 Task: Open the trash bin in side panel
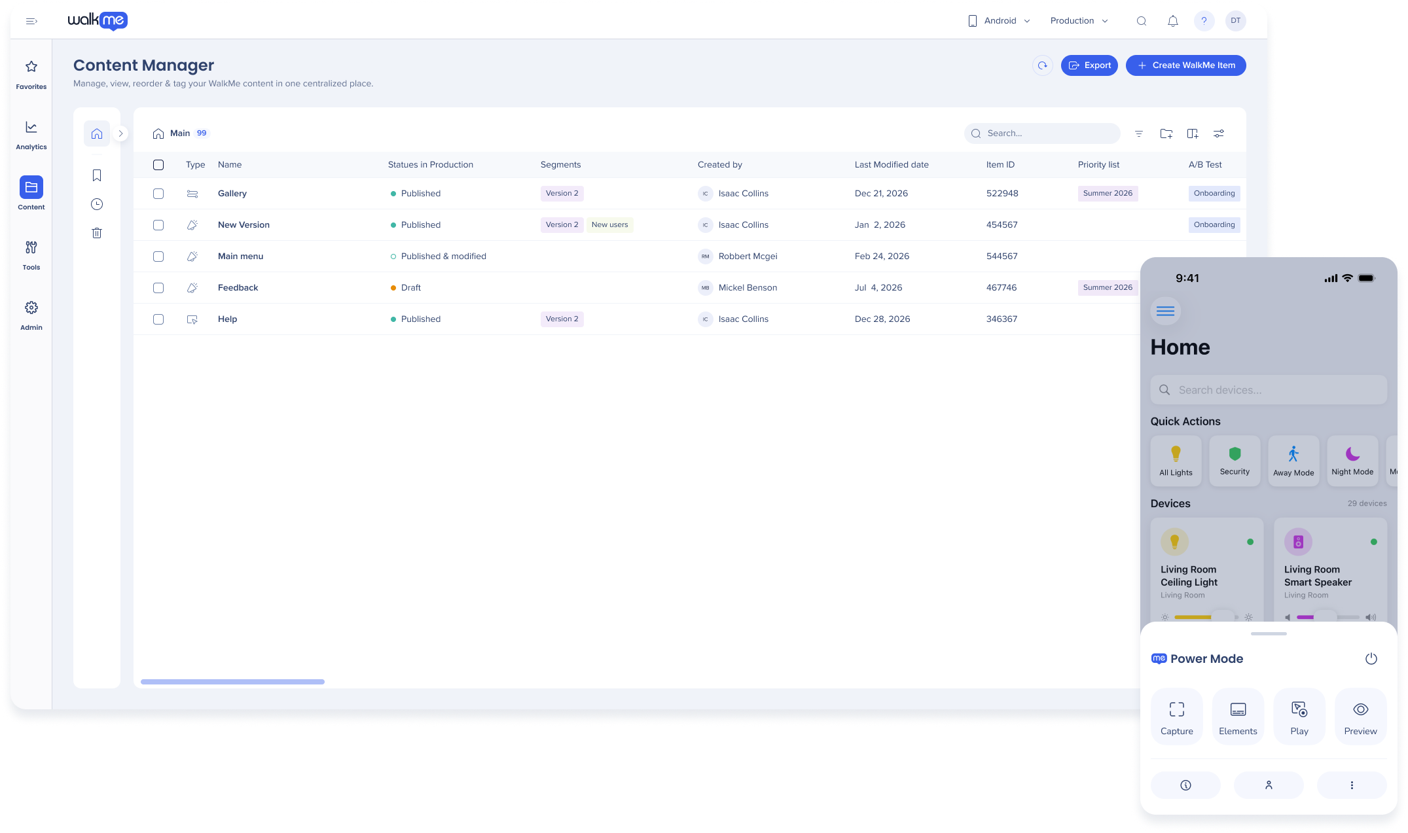[97, 233]
